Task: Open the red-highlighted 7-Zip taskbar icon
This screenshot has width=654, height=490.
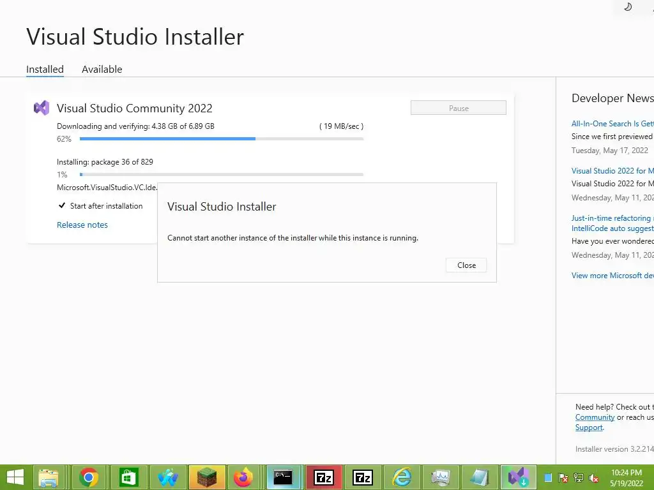Action: pyautogui.click(x=324, y=477)
